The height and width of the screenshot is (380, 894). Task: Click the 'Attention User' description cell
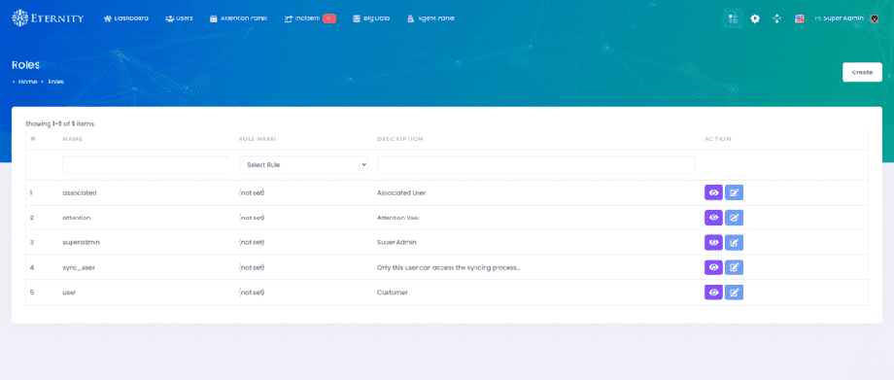[398, 218]
